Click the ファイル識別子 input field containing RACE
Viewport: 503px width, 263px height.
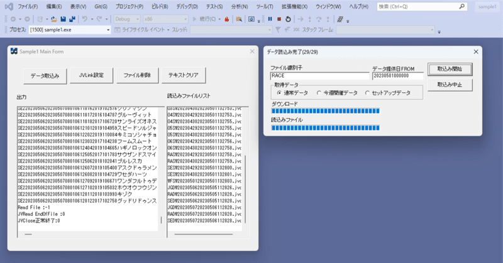pos(319,75)
